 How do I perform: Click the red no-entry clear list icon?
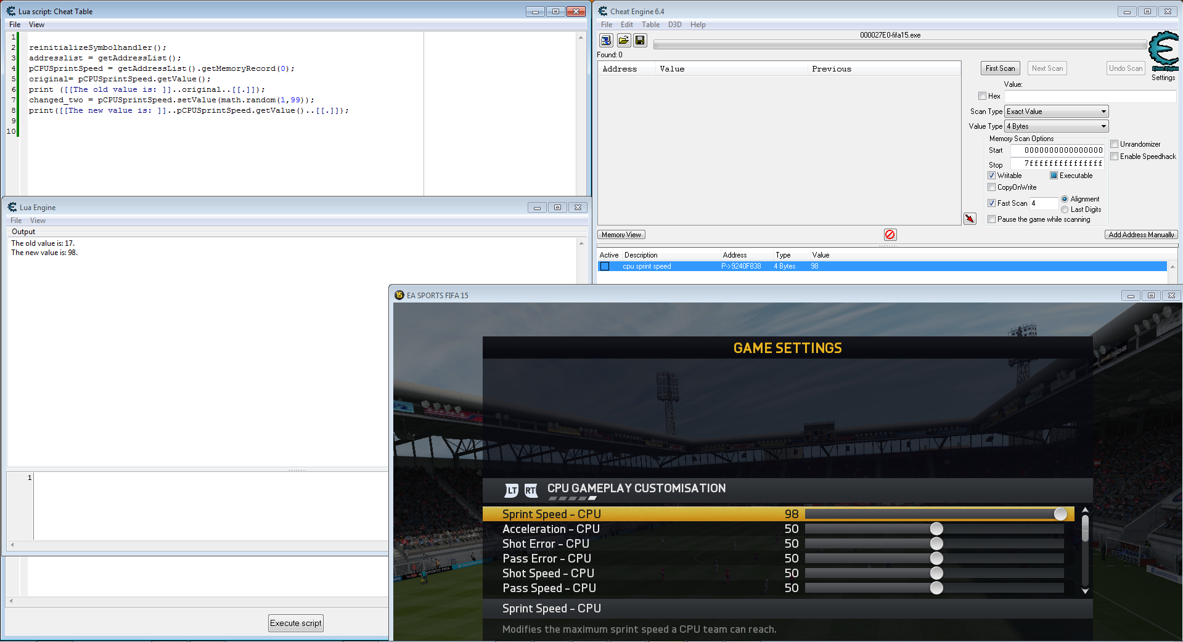click(890, 235)
